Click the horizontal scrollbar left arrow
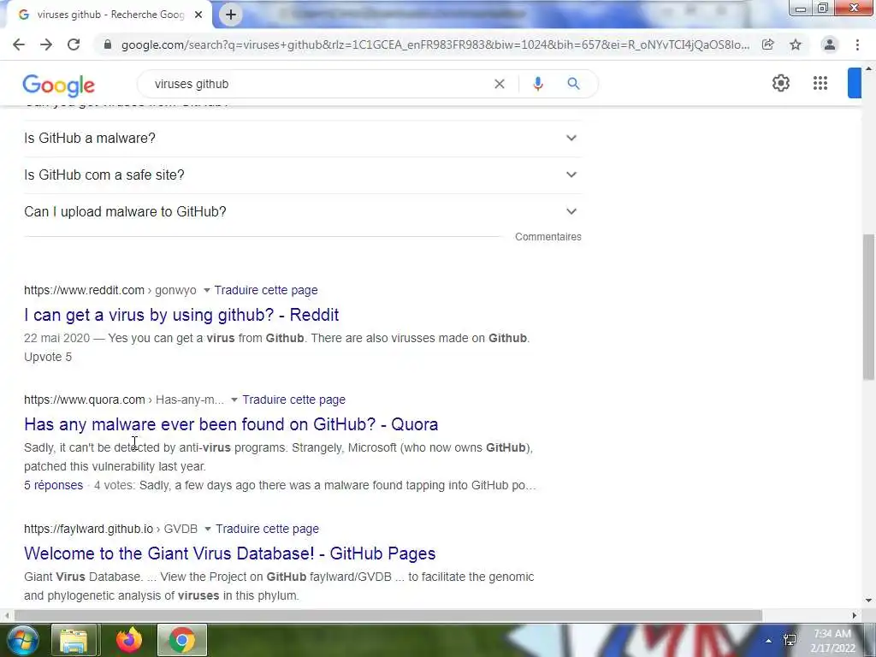Screen dimensions: 876x657 pos(7,616)
